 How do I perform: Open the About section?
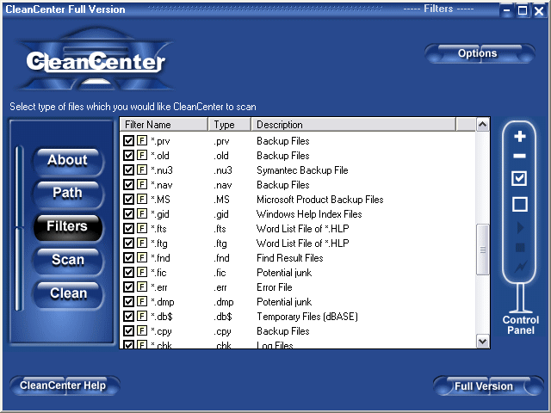coord(68,161)
